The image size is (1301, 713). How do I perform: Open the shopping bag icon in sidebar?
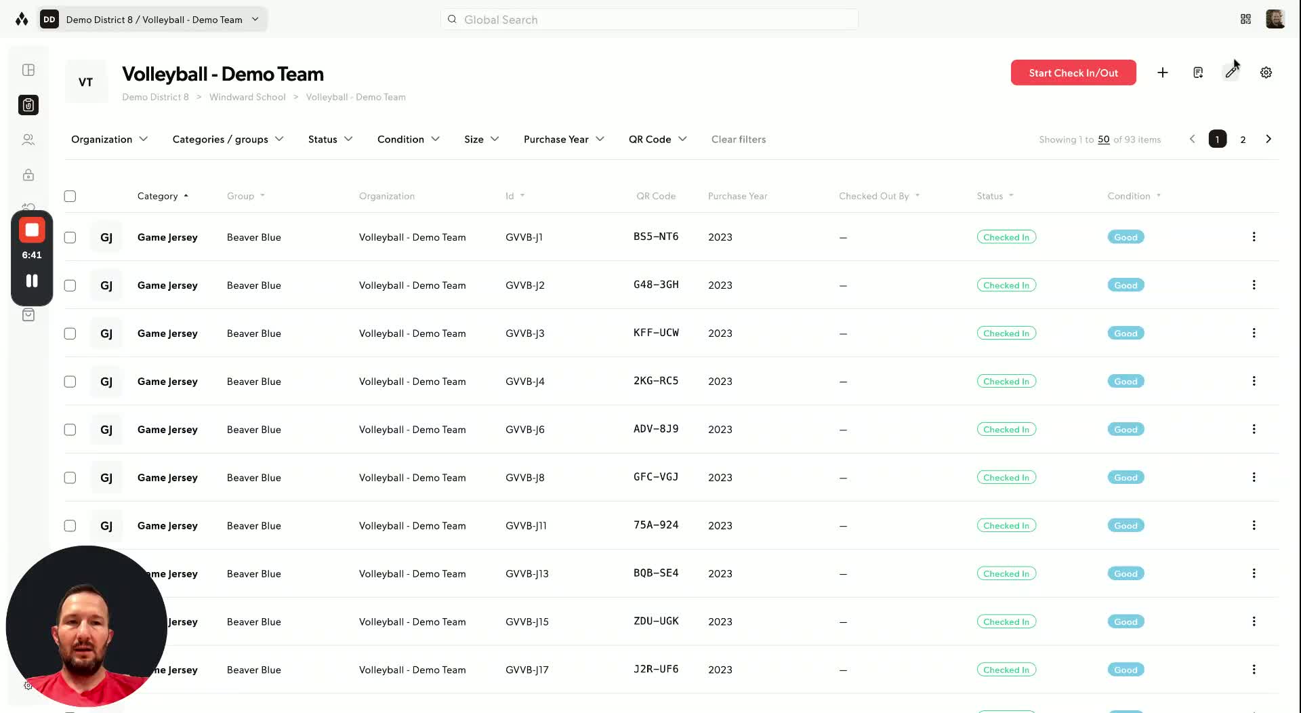28,314
